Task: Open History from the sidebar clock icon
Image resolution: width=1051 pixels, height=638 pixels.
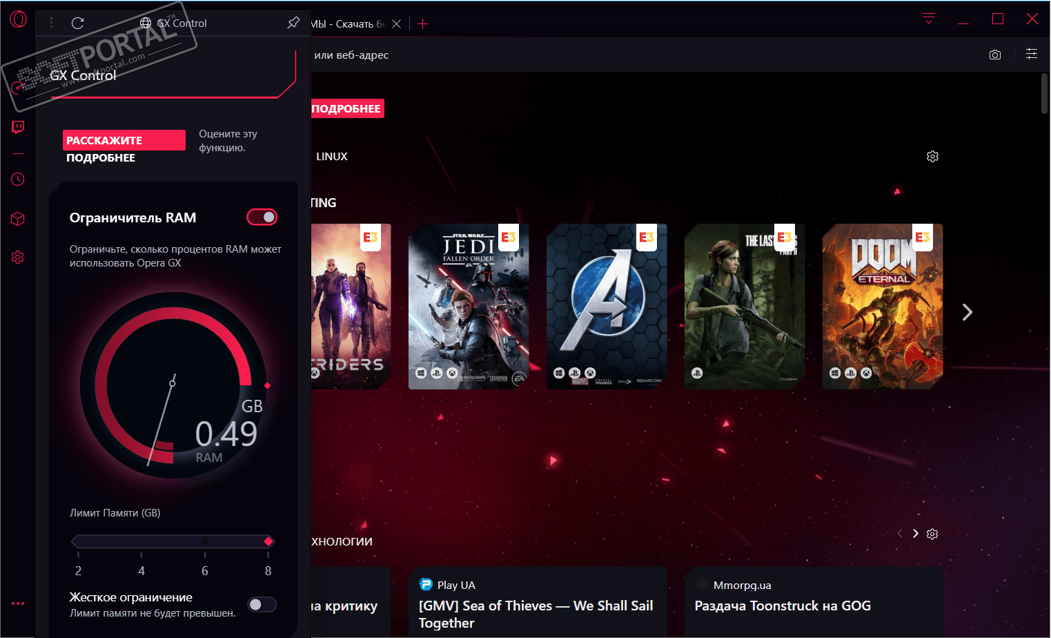Action: pos(18,180)
